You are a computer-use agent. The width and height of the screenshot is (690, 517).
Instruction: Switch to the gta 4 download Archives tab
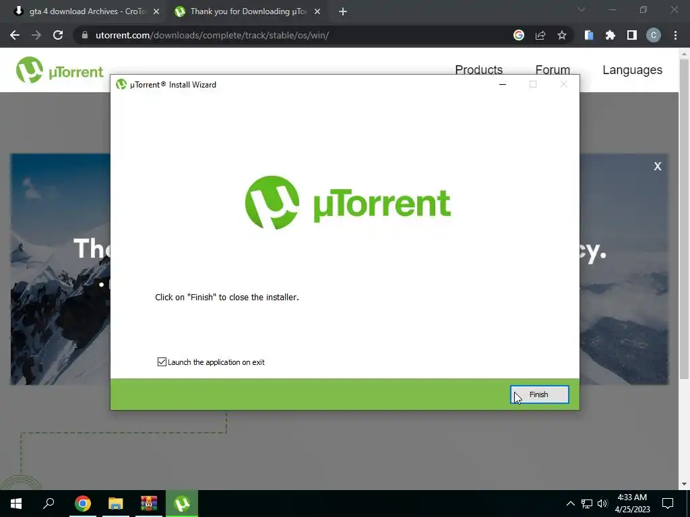tap(86, 11)
